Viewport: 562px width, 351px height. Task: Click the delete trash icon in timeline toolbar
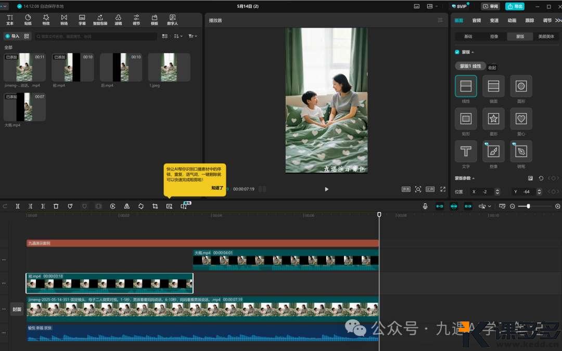(56, 206)
